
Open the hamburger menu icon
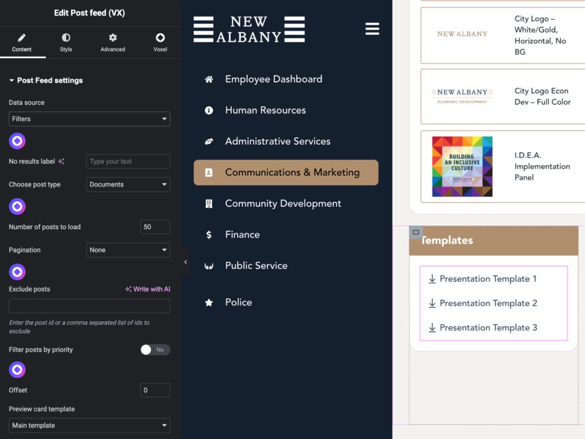(372, 29)
